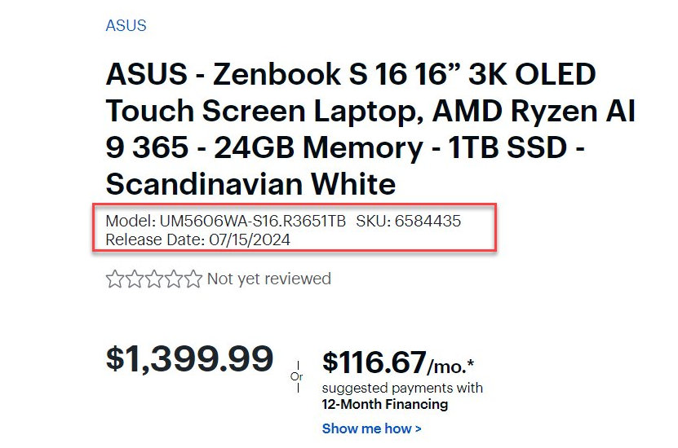Screen dimensions: 678x448
Task: Click the "Not yet reviewed" text
Action: [x=268, y=279]
